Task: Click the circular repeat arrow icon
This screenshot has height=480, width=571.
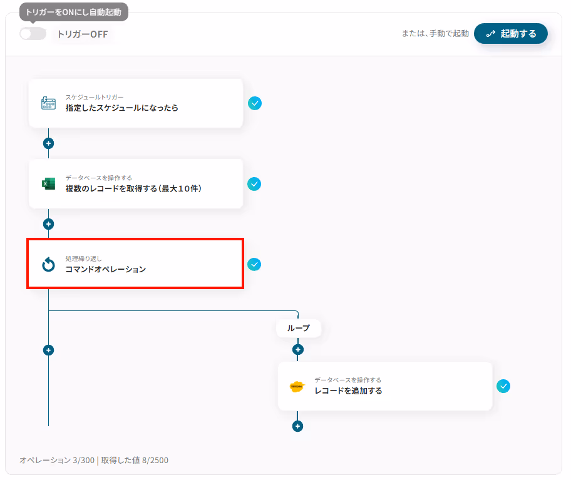Action: click(x=48, y=265)
